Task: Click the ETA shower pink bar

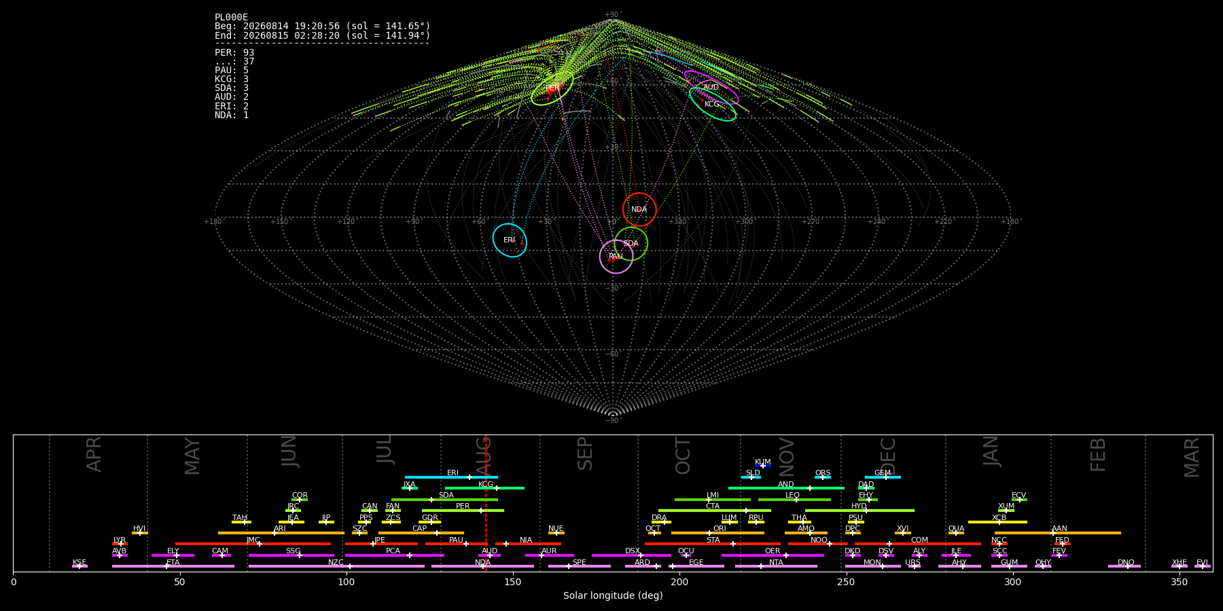Action: pyautogui.click(x=173, y=566)
